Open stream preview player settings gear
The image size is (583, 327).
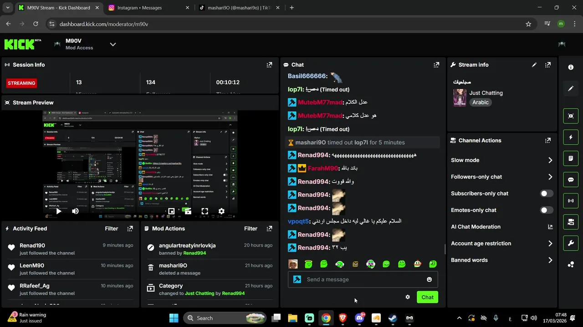[x=221, y=211]
